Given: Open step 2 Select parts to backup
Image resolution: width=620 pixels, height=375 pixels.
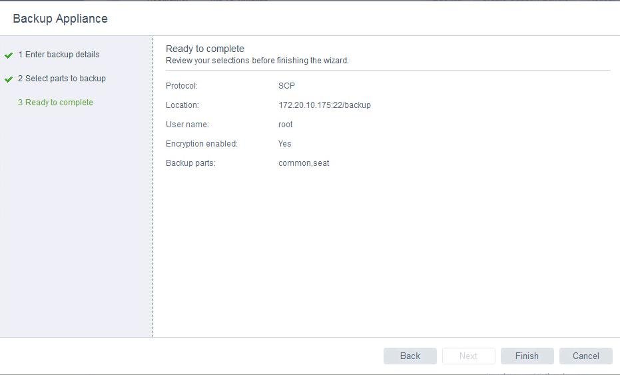Looking at the screenshot, I should (62, 79).
